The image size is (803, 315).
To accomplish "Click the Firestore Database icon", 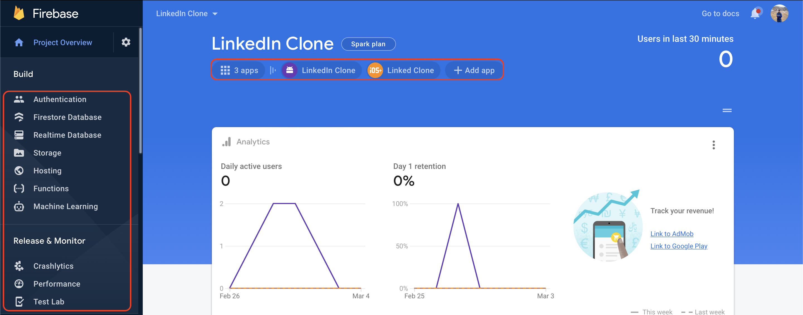I will [x=19, y=117].
